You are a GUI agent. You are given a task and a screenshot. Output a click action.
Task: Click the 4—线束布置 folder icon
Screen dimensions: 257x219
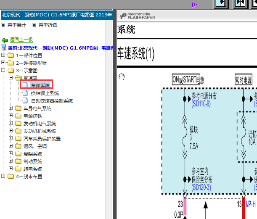tap(11, 176)
